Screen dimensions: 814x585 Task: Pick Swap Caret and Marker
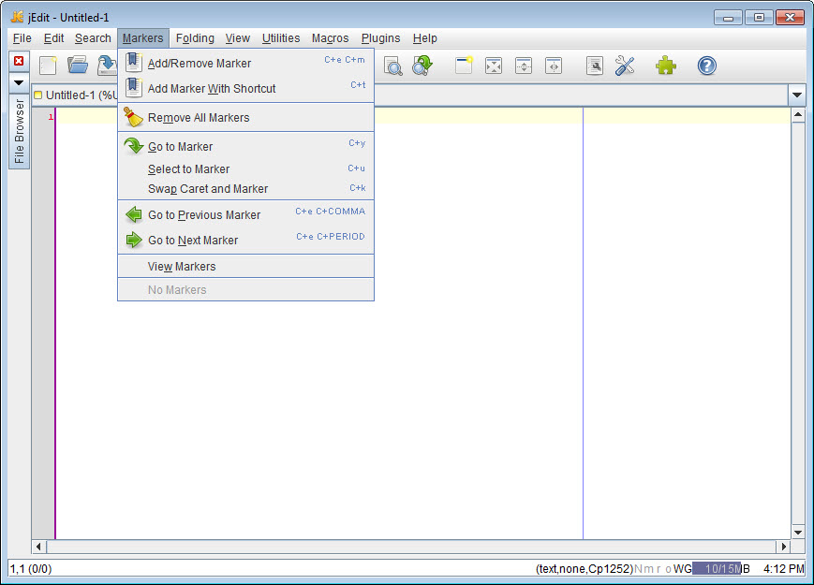[x=246, y=189]
